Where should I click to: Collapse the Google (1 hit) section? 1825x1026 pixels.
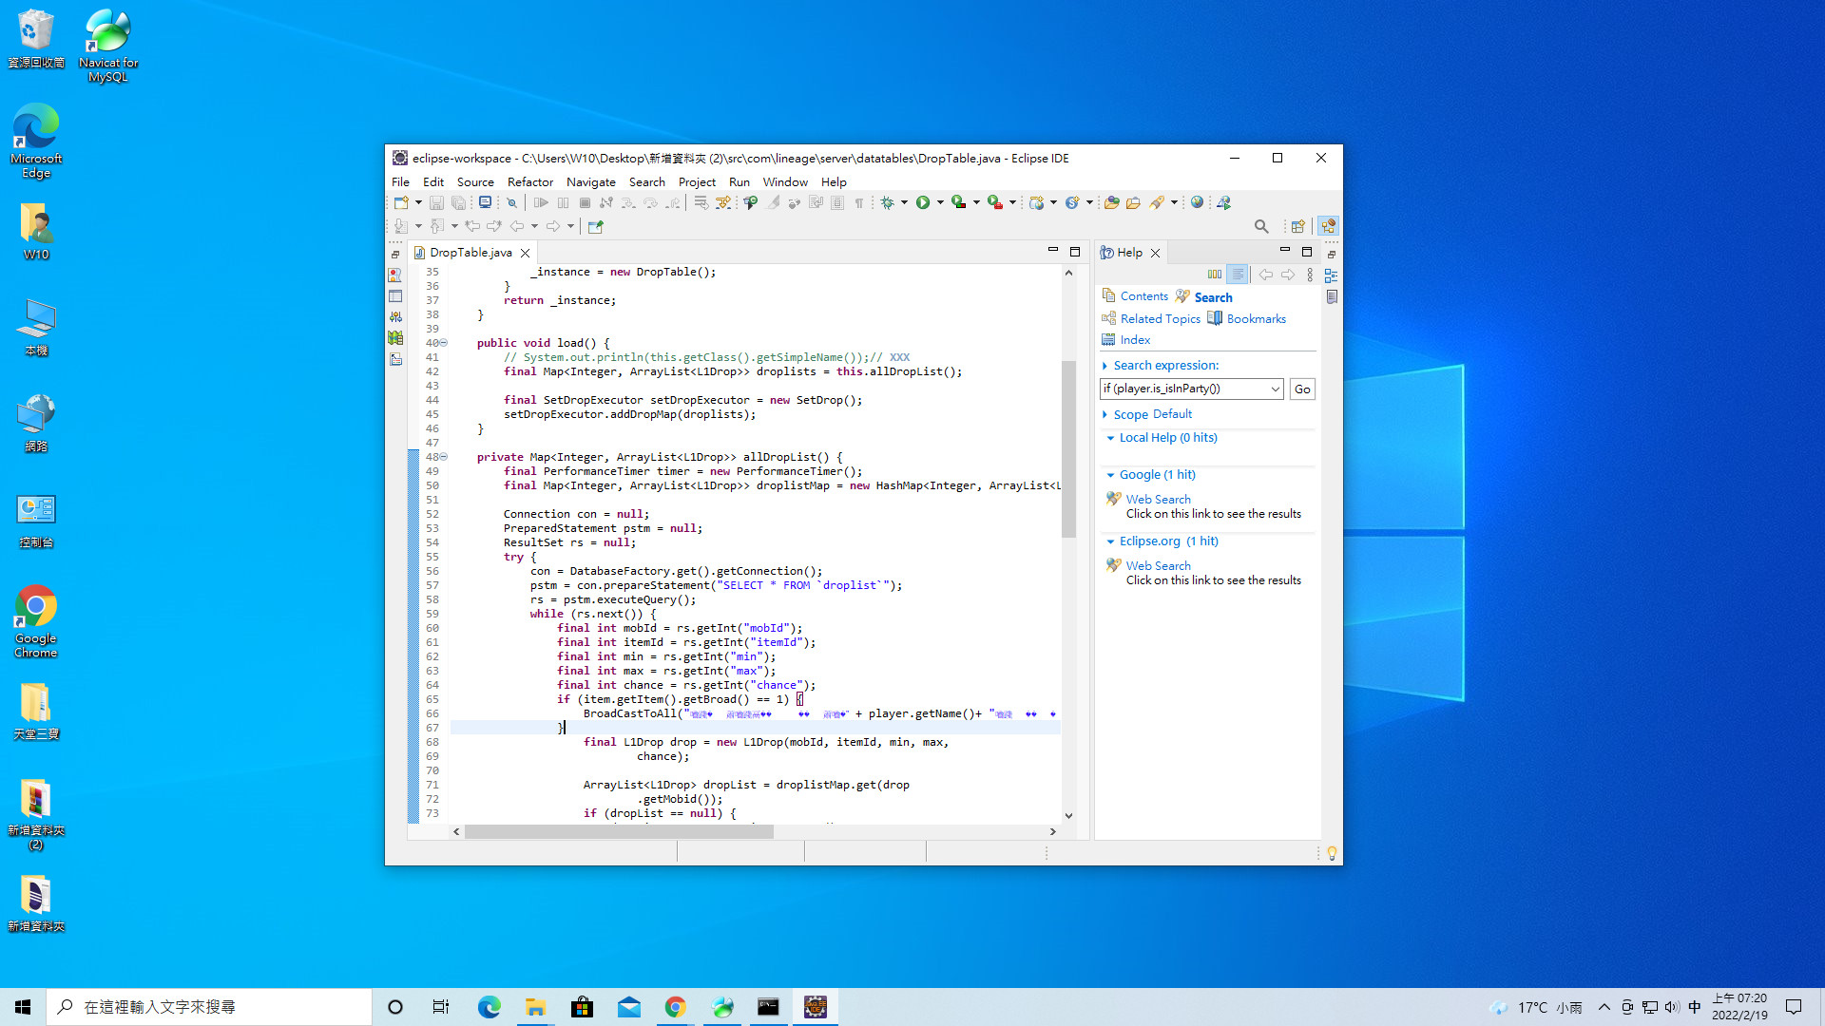point(1110,475)
